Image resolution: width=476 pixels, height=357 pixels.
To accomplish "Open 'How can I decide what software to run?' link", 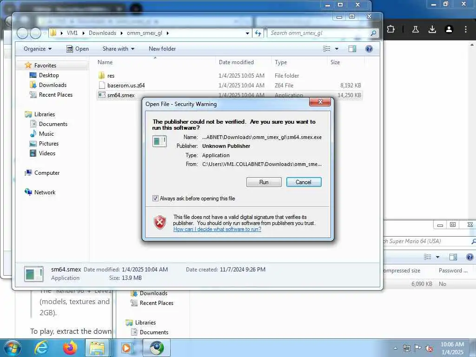I will click(217, 229).
